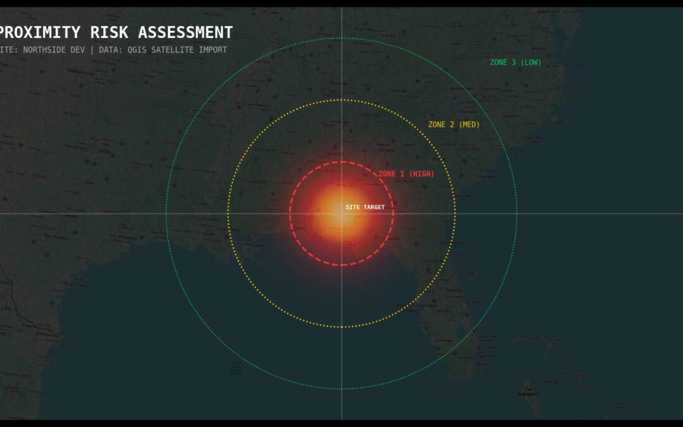Click the SITE TARGET label

365,207
